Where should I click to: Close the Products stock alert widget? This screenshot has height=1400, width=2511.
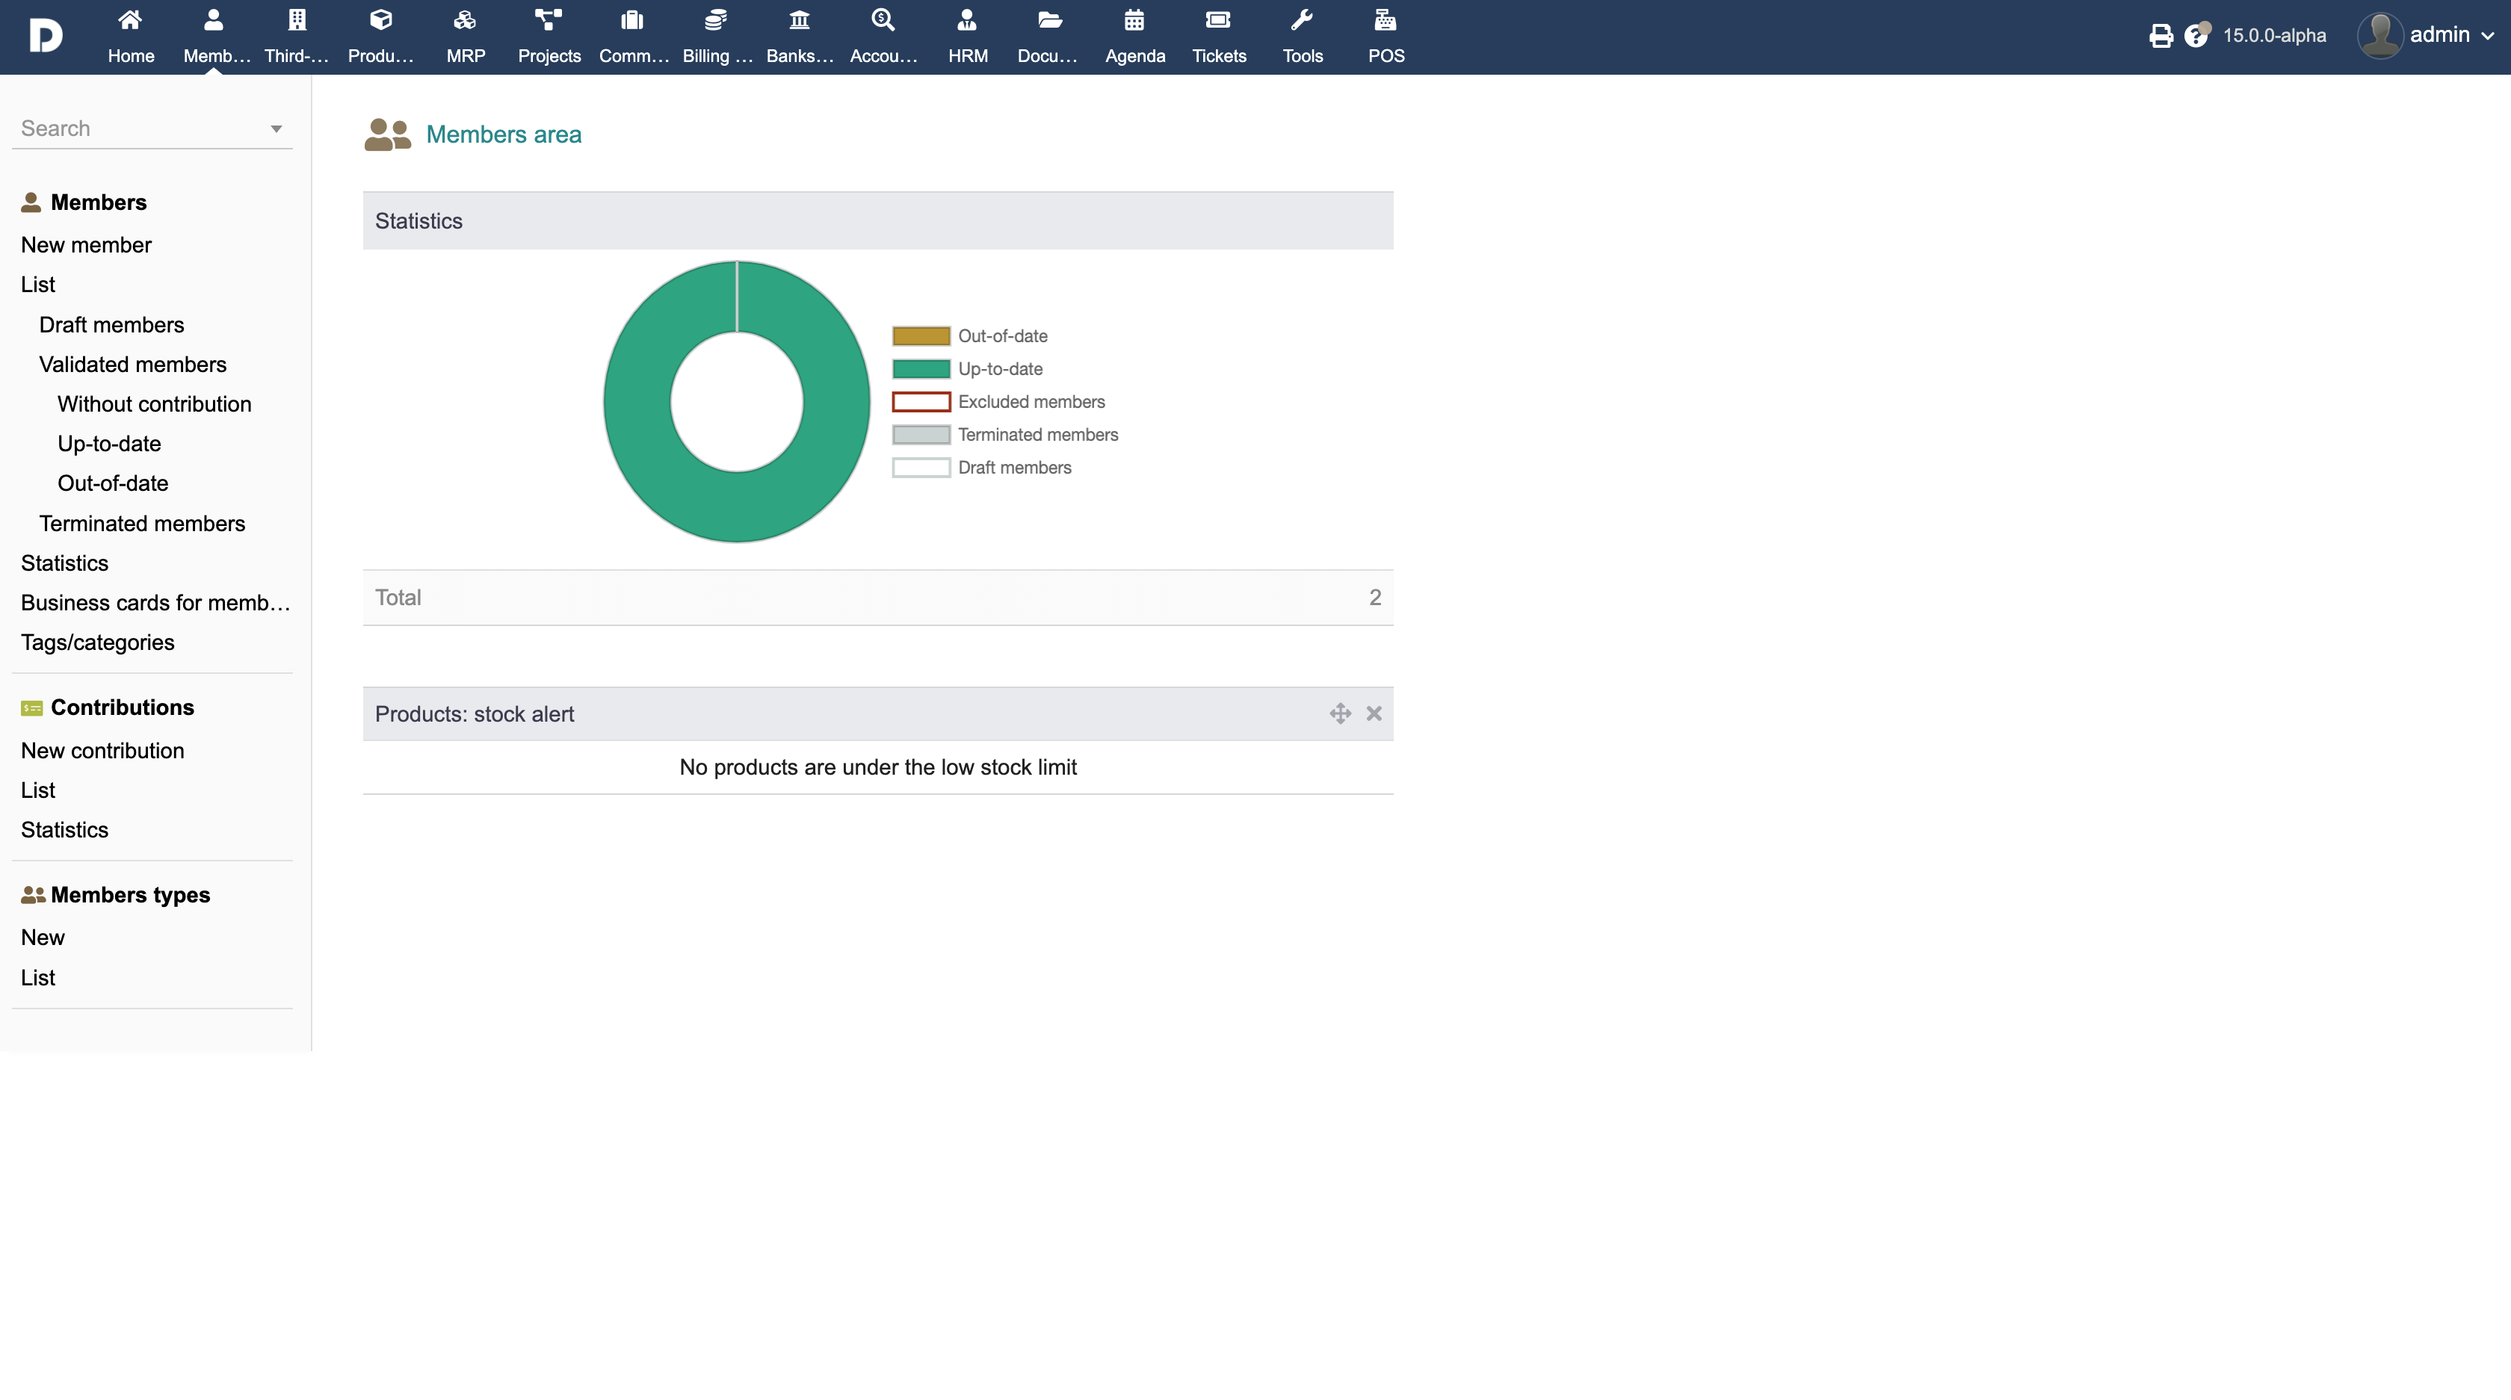pos(1374,713)
